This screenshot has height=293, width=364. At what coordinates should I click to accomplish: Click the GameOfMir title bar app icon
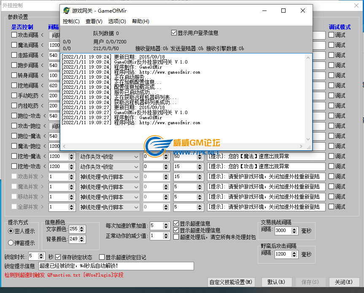pos(67,11)
